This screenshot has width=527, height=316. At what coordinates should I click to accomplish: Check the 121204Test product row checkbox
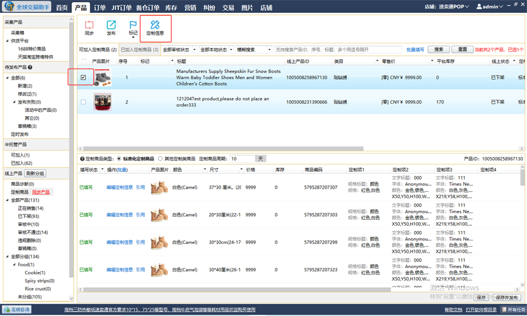tap(83, 102)
